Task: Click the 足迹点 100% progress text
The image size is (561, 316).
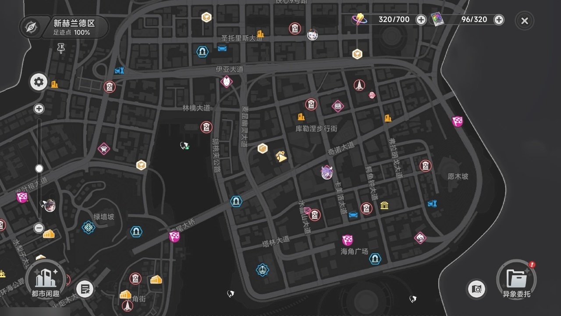Action: click(x=72, y=32)
